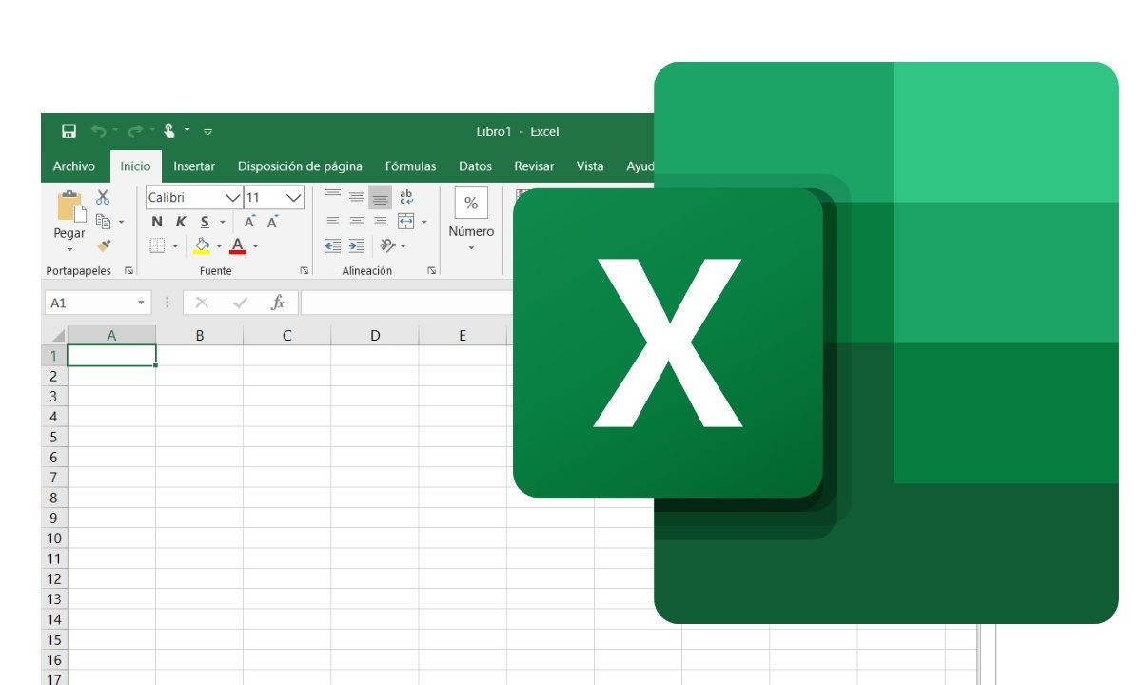The height and width of the screenshot is (685, 1142).
Task: Toggle bold (N) formatting
Action: pos(157,222)
